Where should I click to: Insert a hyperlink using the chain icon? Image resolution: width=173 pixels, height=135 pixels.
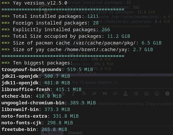94,94
